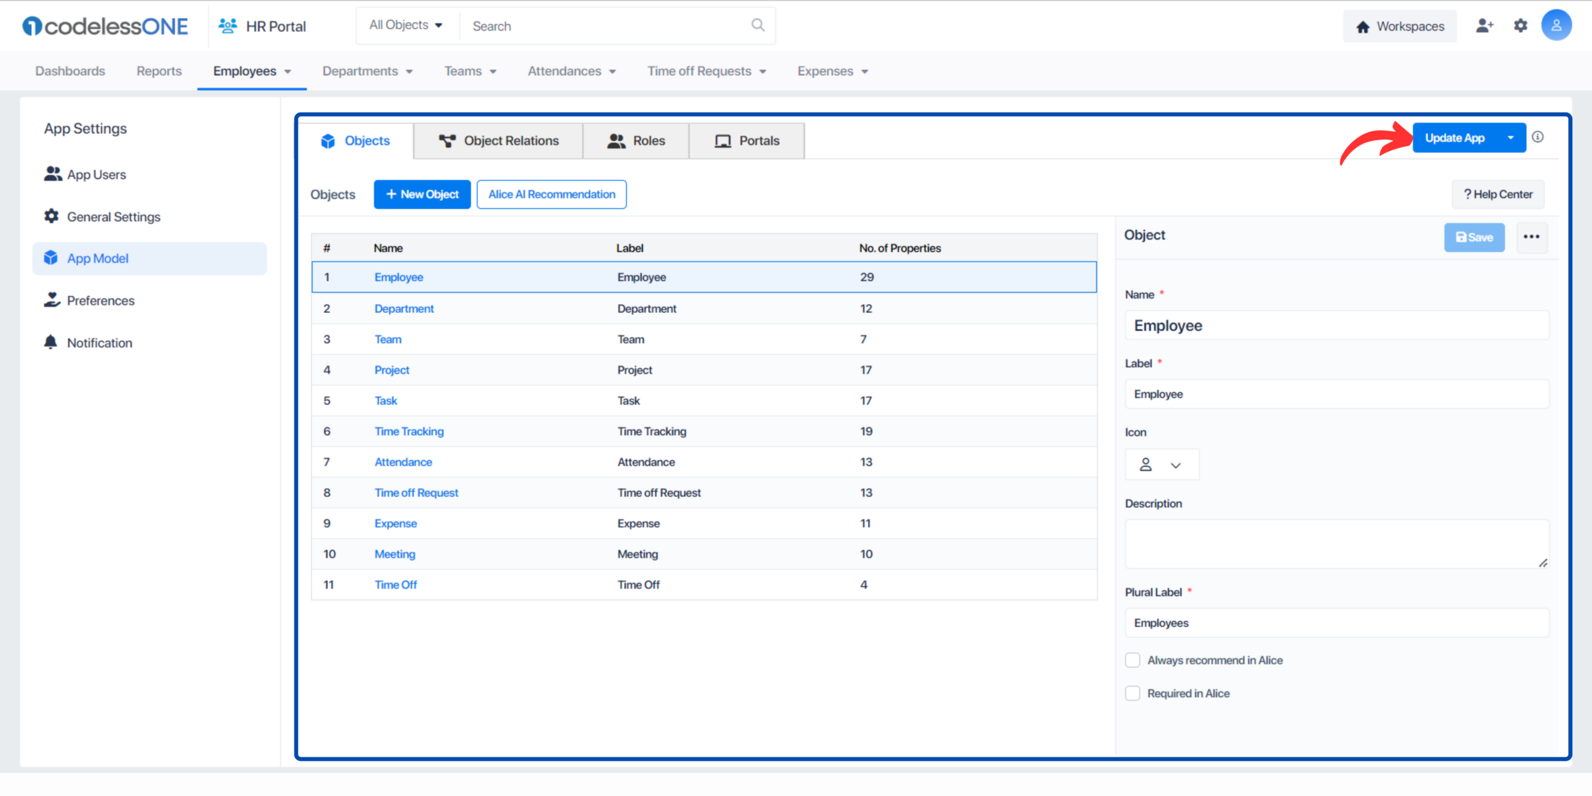Click the New Object button

click(x=422, y=194)
